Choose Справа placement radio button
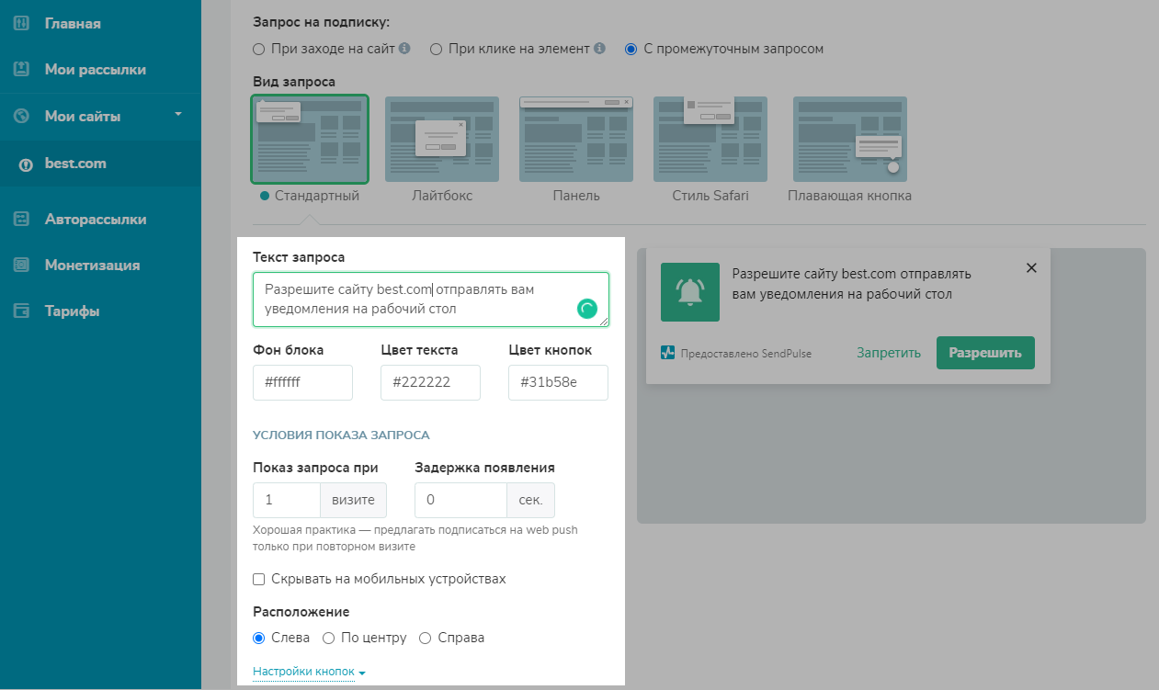Screen dimensions: 1159x690 coord(426,638)
